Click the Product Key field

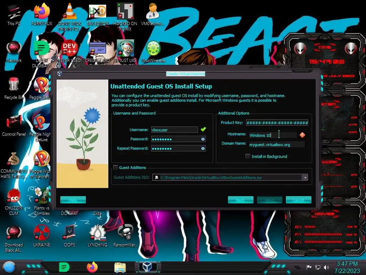point(277,122)
